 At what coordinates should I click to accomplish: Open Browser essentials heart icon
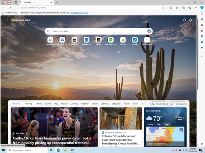point(189,8)
